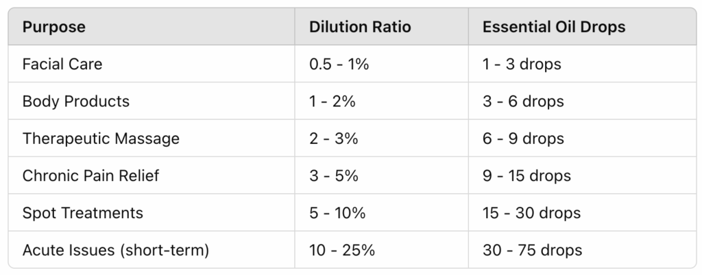The width and height of the screenshot is (702, 275).
Task: Click the 3 - 5% dilution cell
Action: point(334,176)
